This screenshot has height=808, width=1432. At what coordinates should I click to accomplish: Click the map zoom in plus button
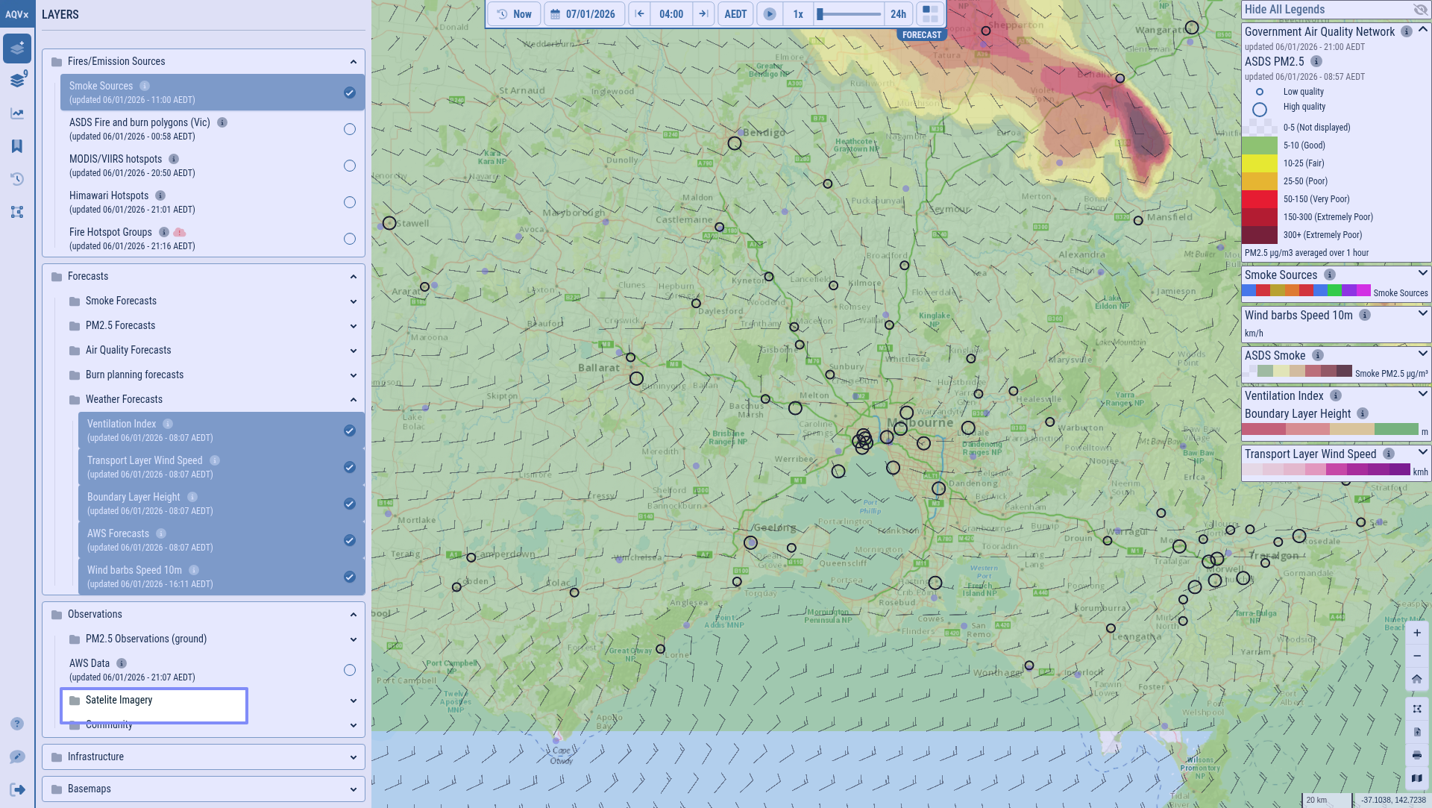tap(1417, 633)
